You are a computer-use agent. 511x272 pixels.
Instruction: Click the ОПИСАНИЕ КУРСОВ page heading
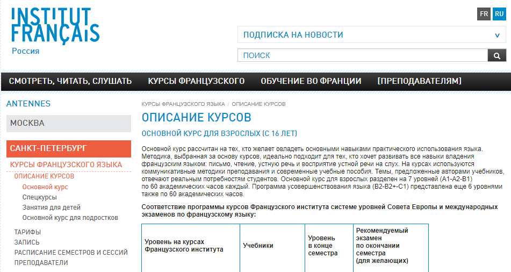pyautogui.click(x=197, y=117)
